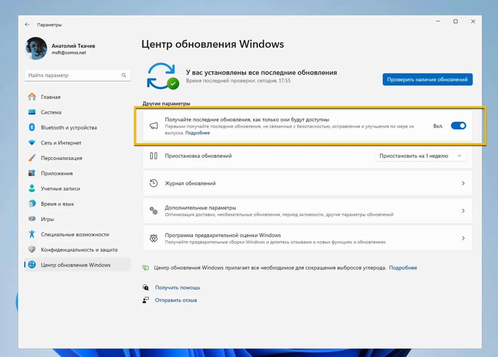Click the green leaf carbon emissions icon

click(145, 268)
